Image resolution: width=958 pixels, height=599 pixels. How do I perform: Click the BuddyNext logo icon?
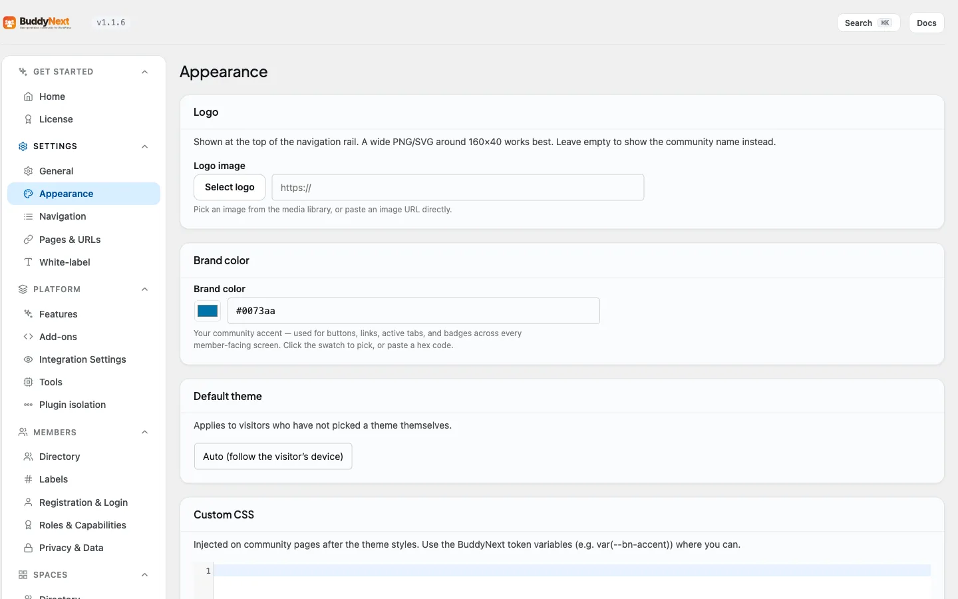coord(9,23)
